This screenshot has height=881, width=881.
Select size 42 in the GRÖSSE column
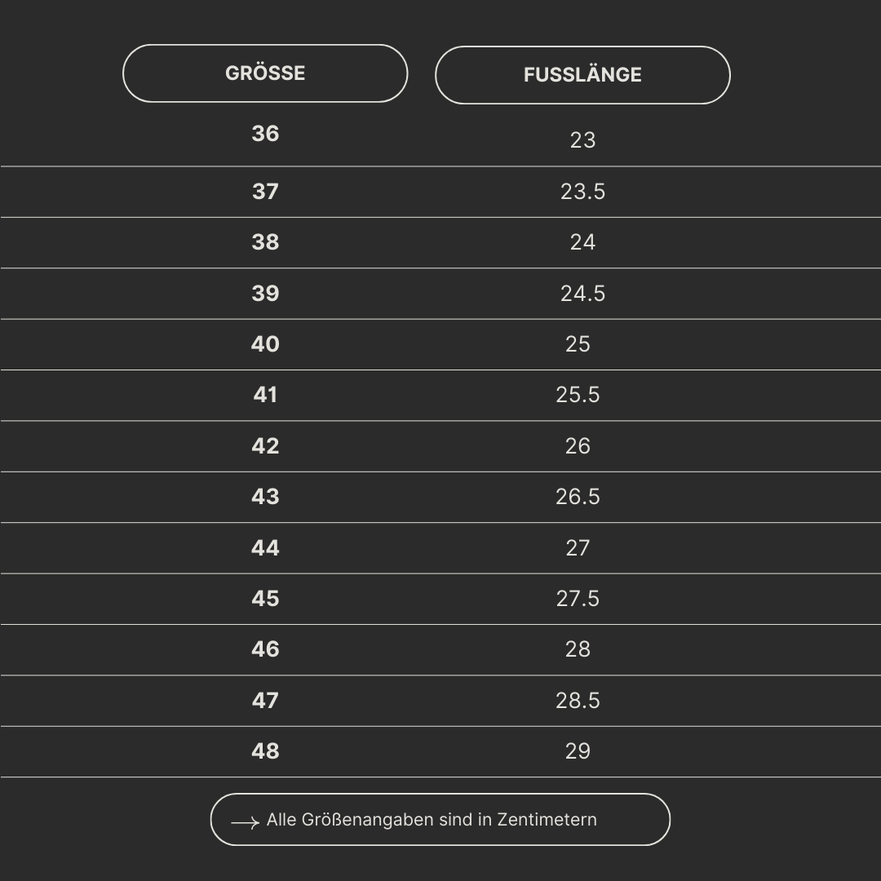coord(265,446)
